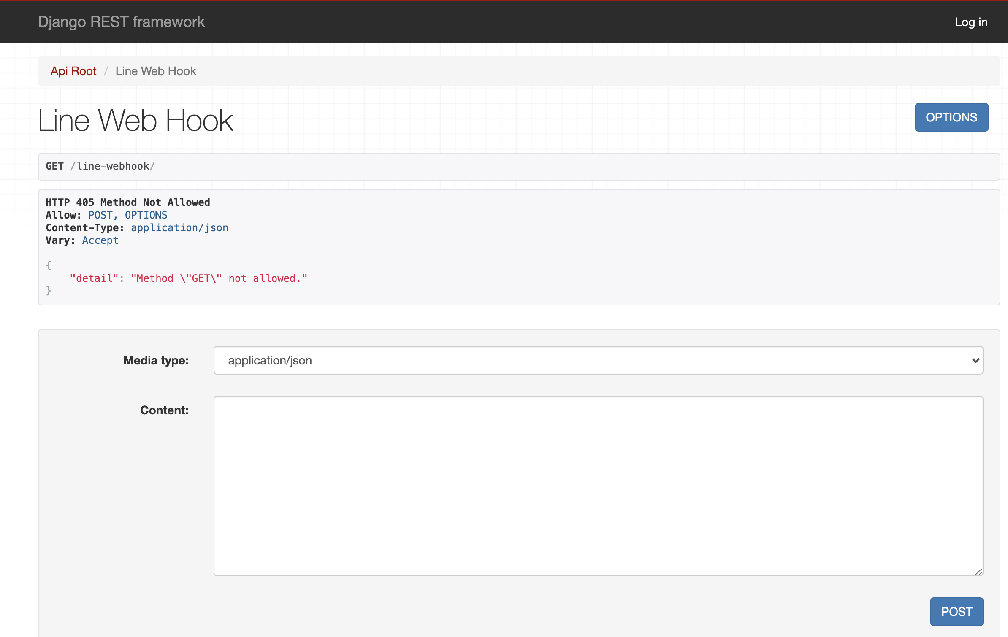Click the Method GET not allowed message
Screen dimensions: 1008x637
[x=219, y=278]
